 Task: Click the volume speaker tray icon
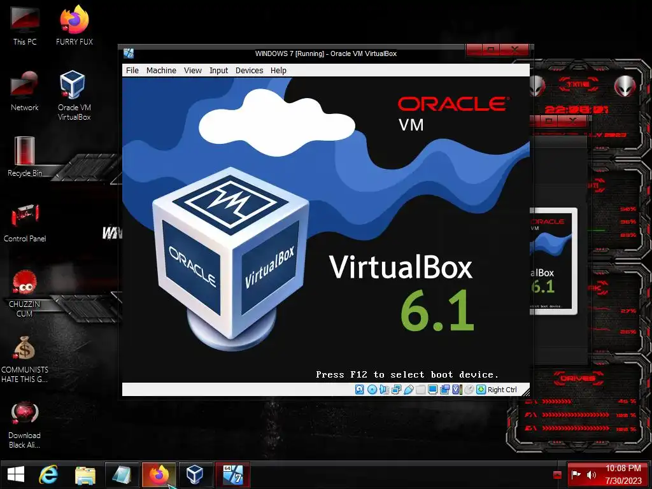[x=591, y=474]
